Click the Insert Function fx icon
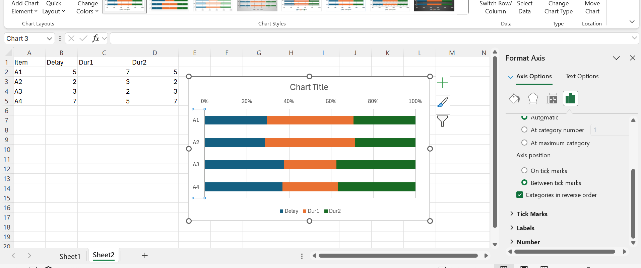The height and width of the screenshot is (268, 641). pos(95,38)
